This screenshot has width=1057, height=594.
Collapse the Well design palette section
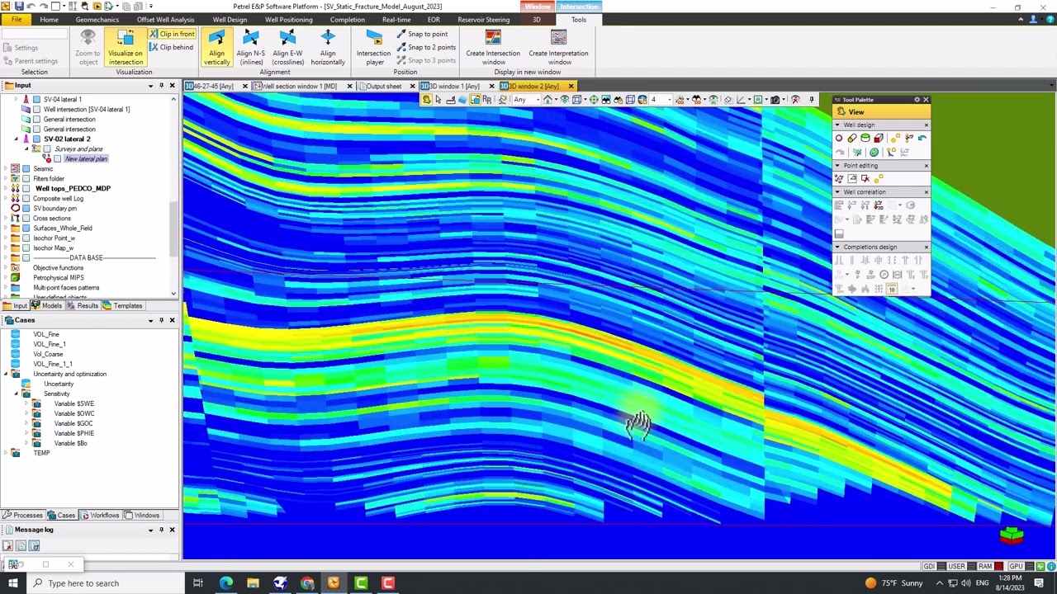[x=837, y=125]
